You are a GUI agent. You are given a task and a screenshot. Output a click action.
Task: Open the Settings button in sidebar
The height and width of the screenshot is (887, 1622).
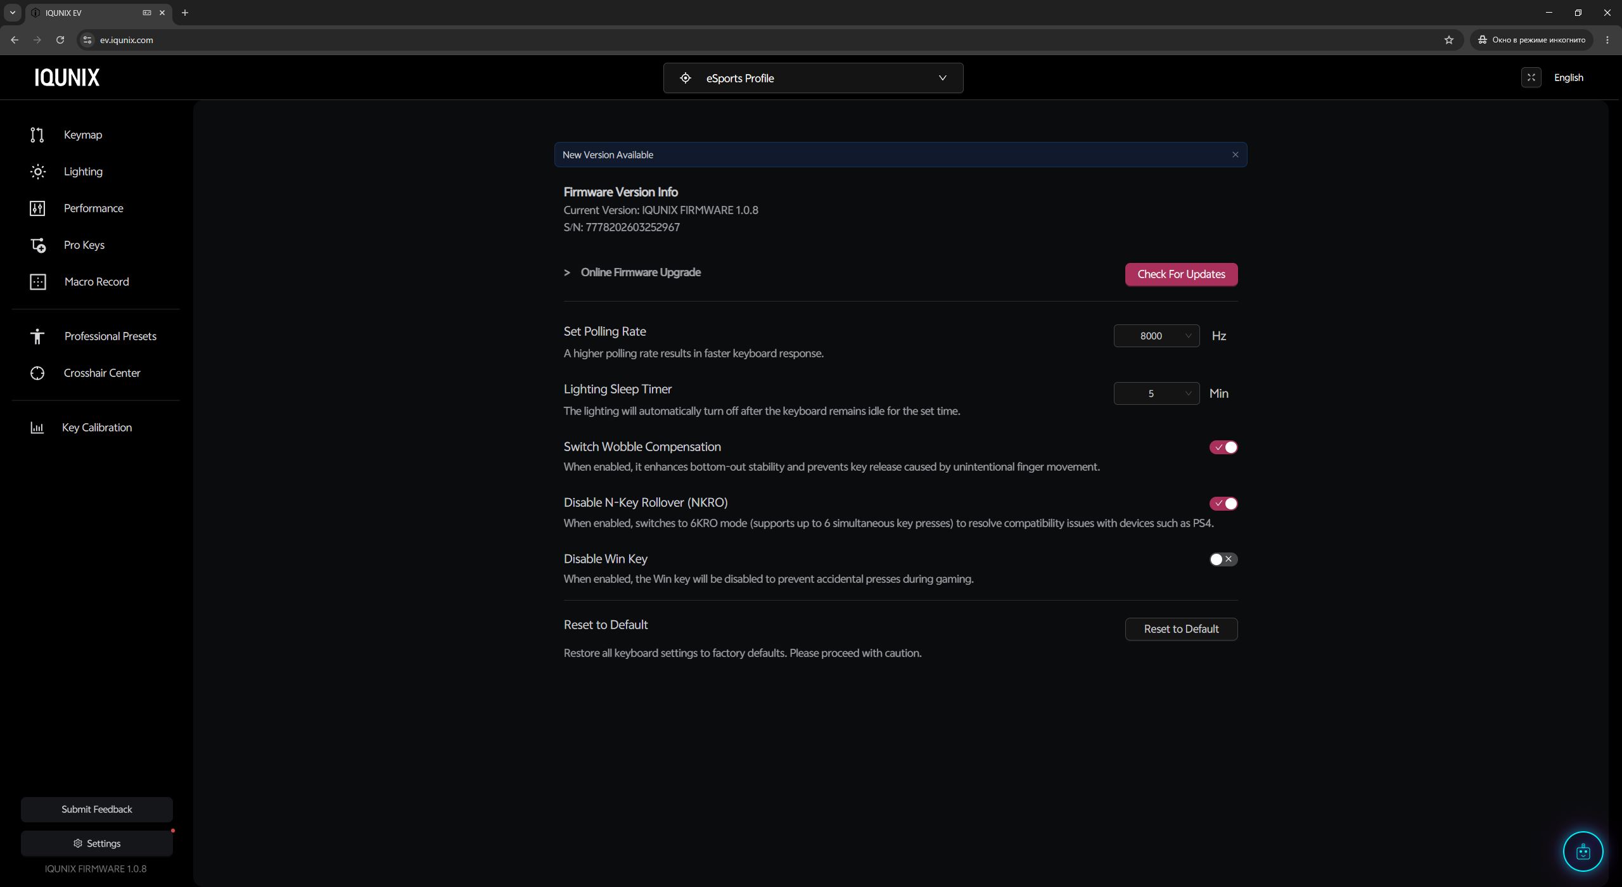tap(96, 843)
